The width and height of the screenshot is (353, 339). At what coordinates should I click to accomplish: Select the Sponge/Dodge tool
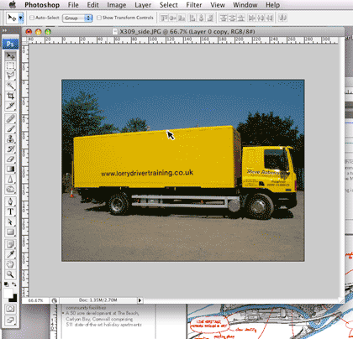click(x=11, y=189)
